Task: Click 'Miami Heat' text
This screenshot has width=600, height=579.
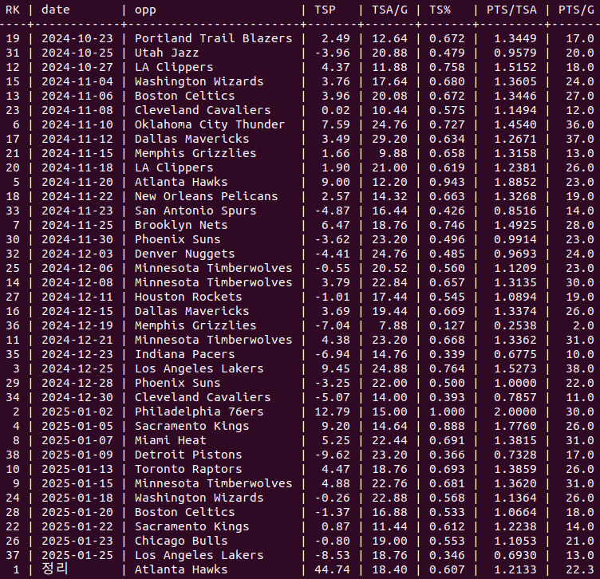Action: click(170, 440)
